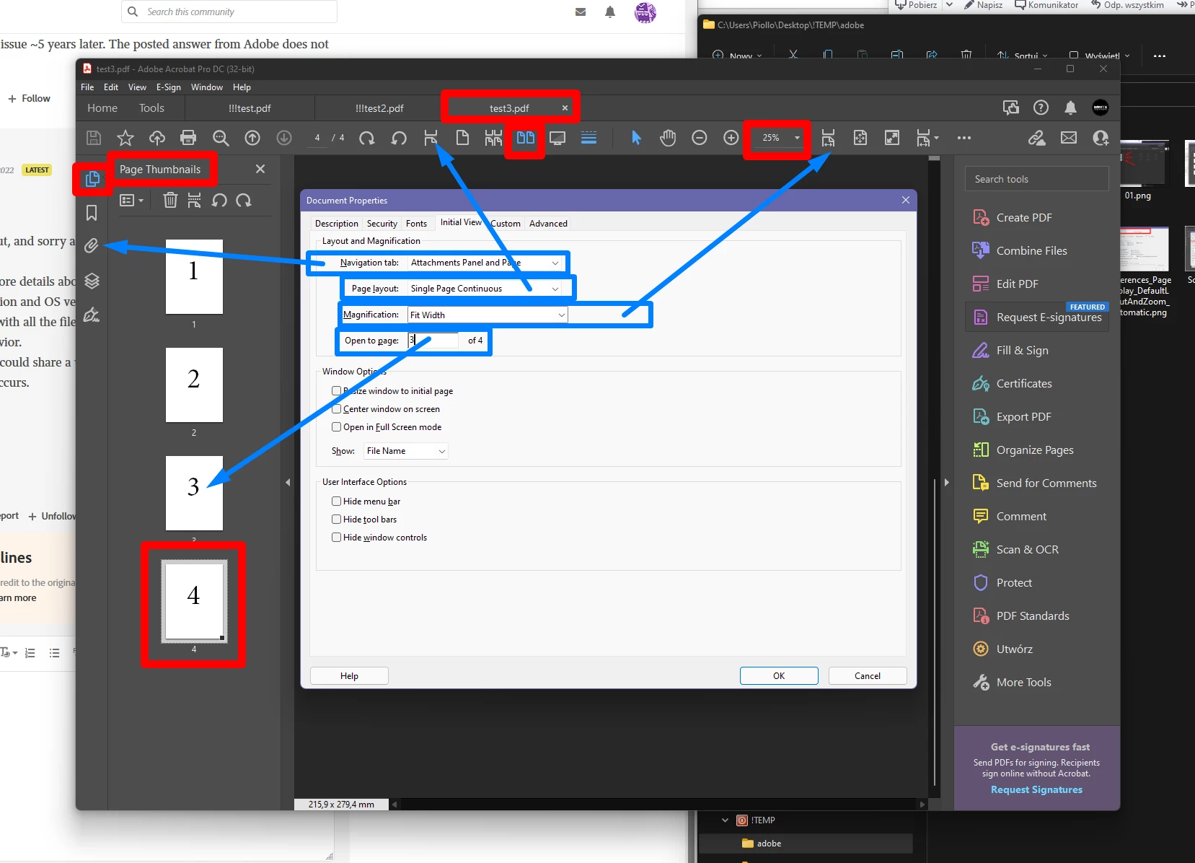1195x863 pixels.
Task: Collapse the left navigation pane arrow
Action: click(x=288, y=482)
